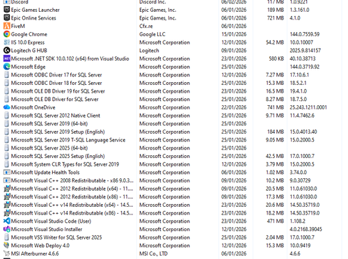This screenshot has width=348, height=259.
Task: Click the Google LLC publisher cell
Action: (152, 34)
